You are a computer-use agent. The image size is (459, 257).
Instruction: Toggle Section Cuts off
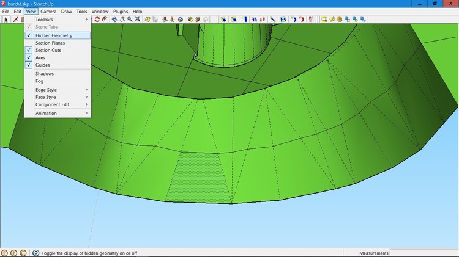click(48, 50)
